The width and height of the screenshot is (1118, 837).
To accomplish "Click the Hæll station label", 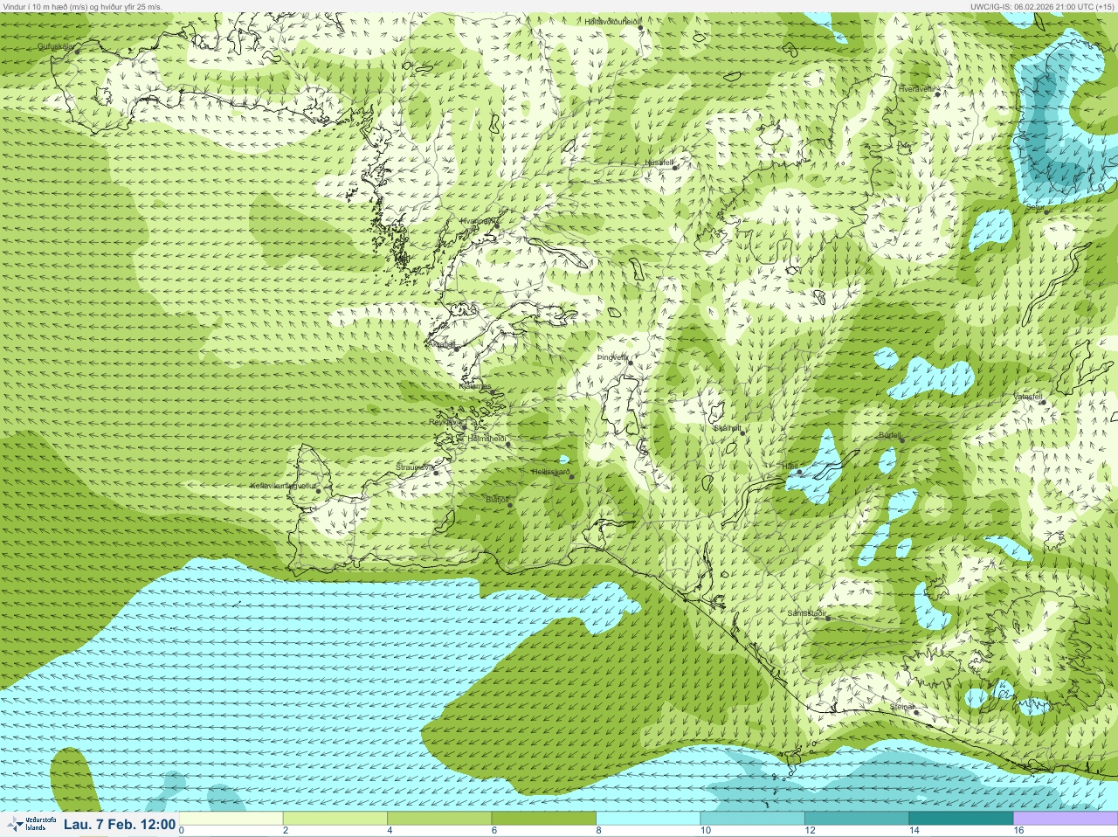I will click(790, 467).
